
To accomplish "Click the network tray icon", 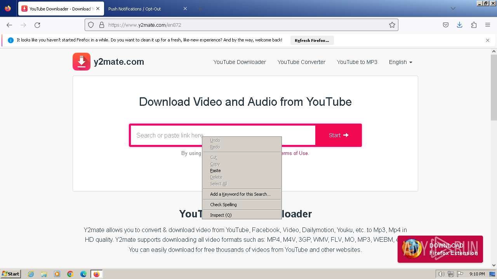I will (450, 274).
